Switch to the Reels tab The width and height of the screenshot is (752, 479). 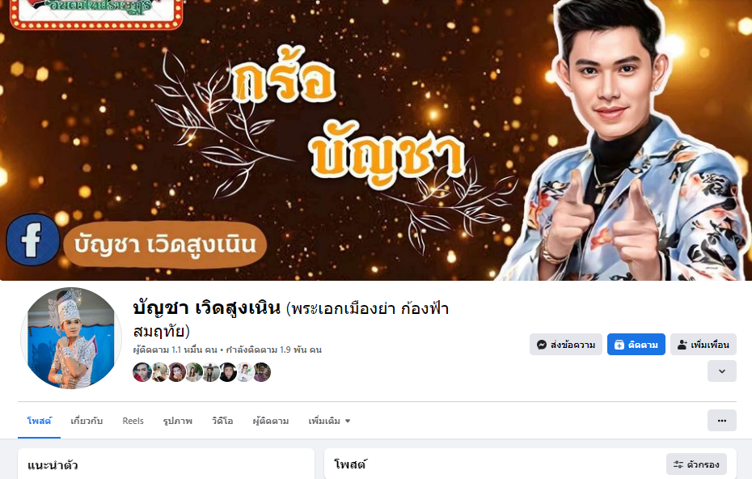tap(133, 421)
